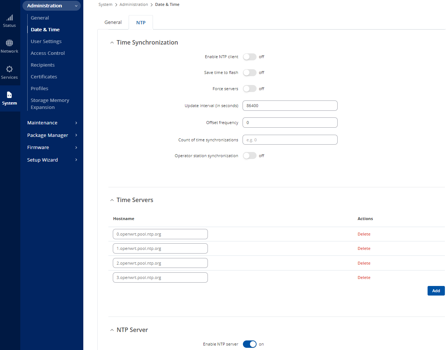Open the Certificates page

coord(43,77)
